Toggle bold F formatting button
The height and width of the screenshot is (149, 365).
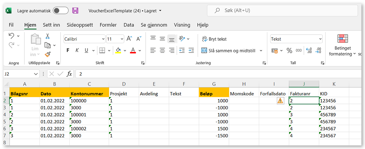tap(68, 50)
